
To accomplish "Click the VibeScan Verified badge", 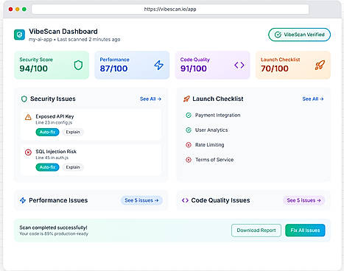I will (299, 35).
